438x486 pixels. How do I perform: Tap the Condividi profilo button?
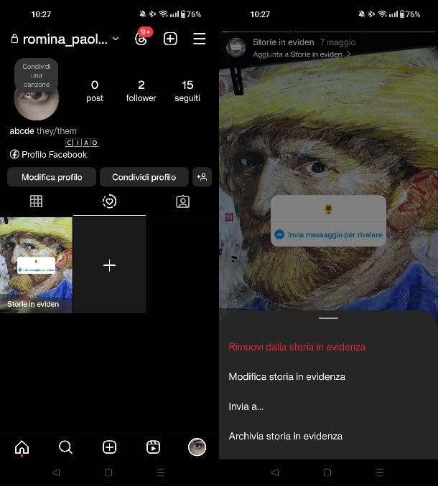[144, 177]
